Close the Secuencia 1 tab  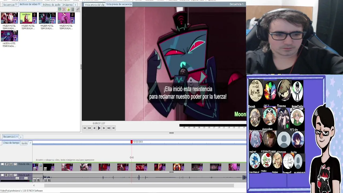tap(17, 137)
